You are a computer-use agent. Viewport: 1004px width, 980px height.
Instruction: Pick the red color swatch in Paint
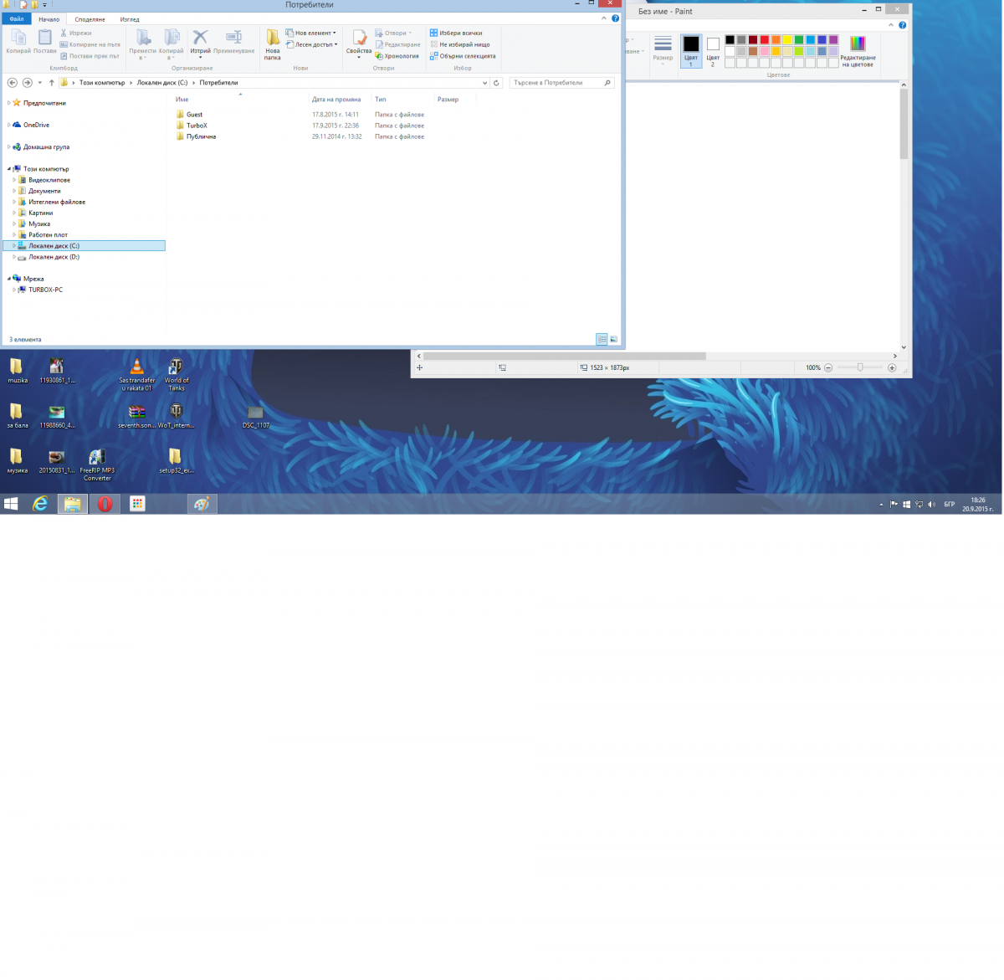[x=765, y=39]
